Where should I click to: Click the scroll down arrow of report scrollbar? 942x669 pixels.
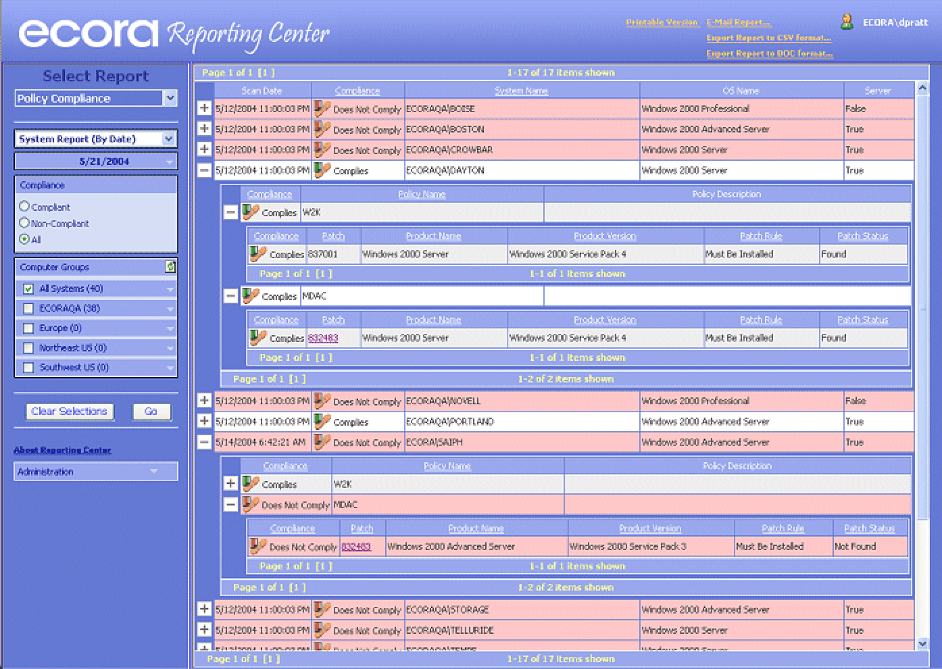coord(922,643)
